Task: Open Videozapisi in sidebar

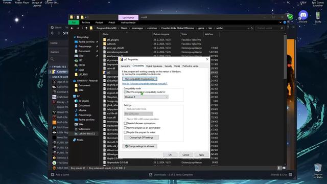Action: (84, 129)
